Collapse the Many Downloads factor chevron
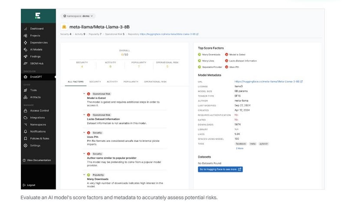Image resolution: width=347 pixels, height=215 pixels. click(84, 175)
